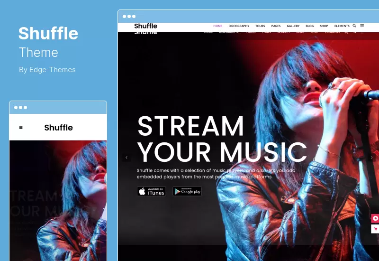
Task: Open the BLOG menu item
Action: point(309,26)
